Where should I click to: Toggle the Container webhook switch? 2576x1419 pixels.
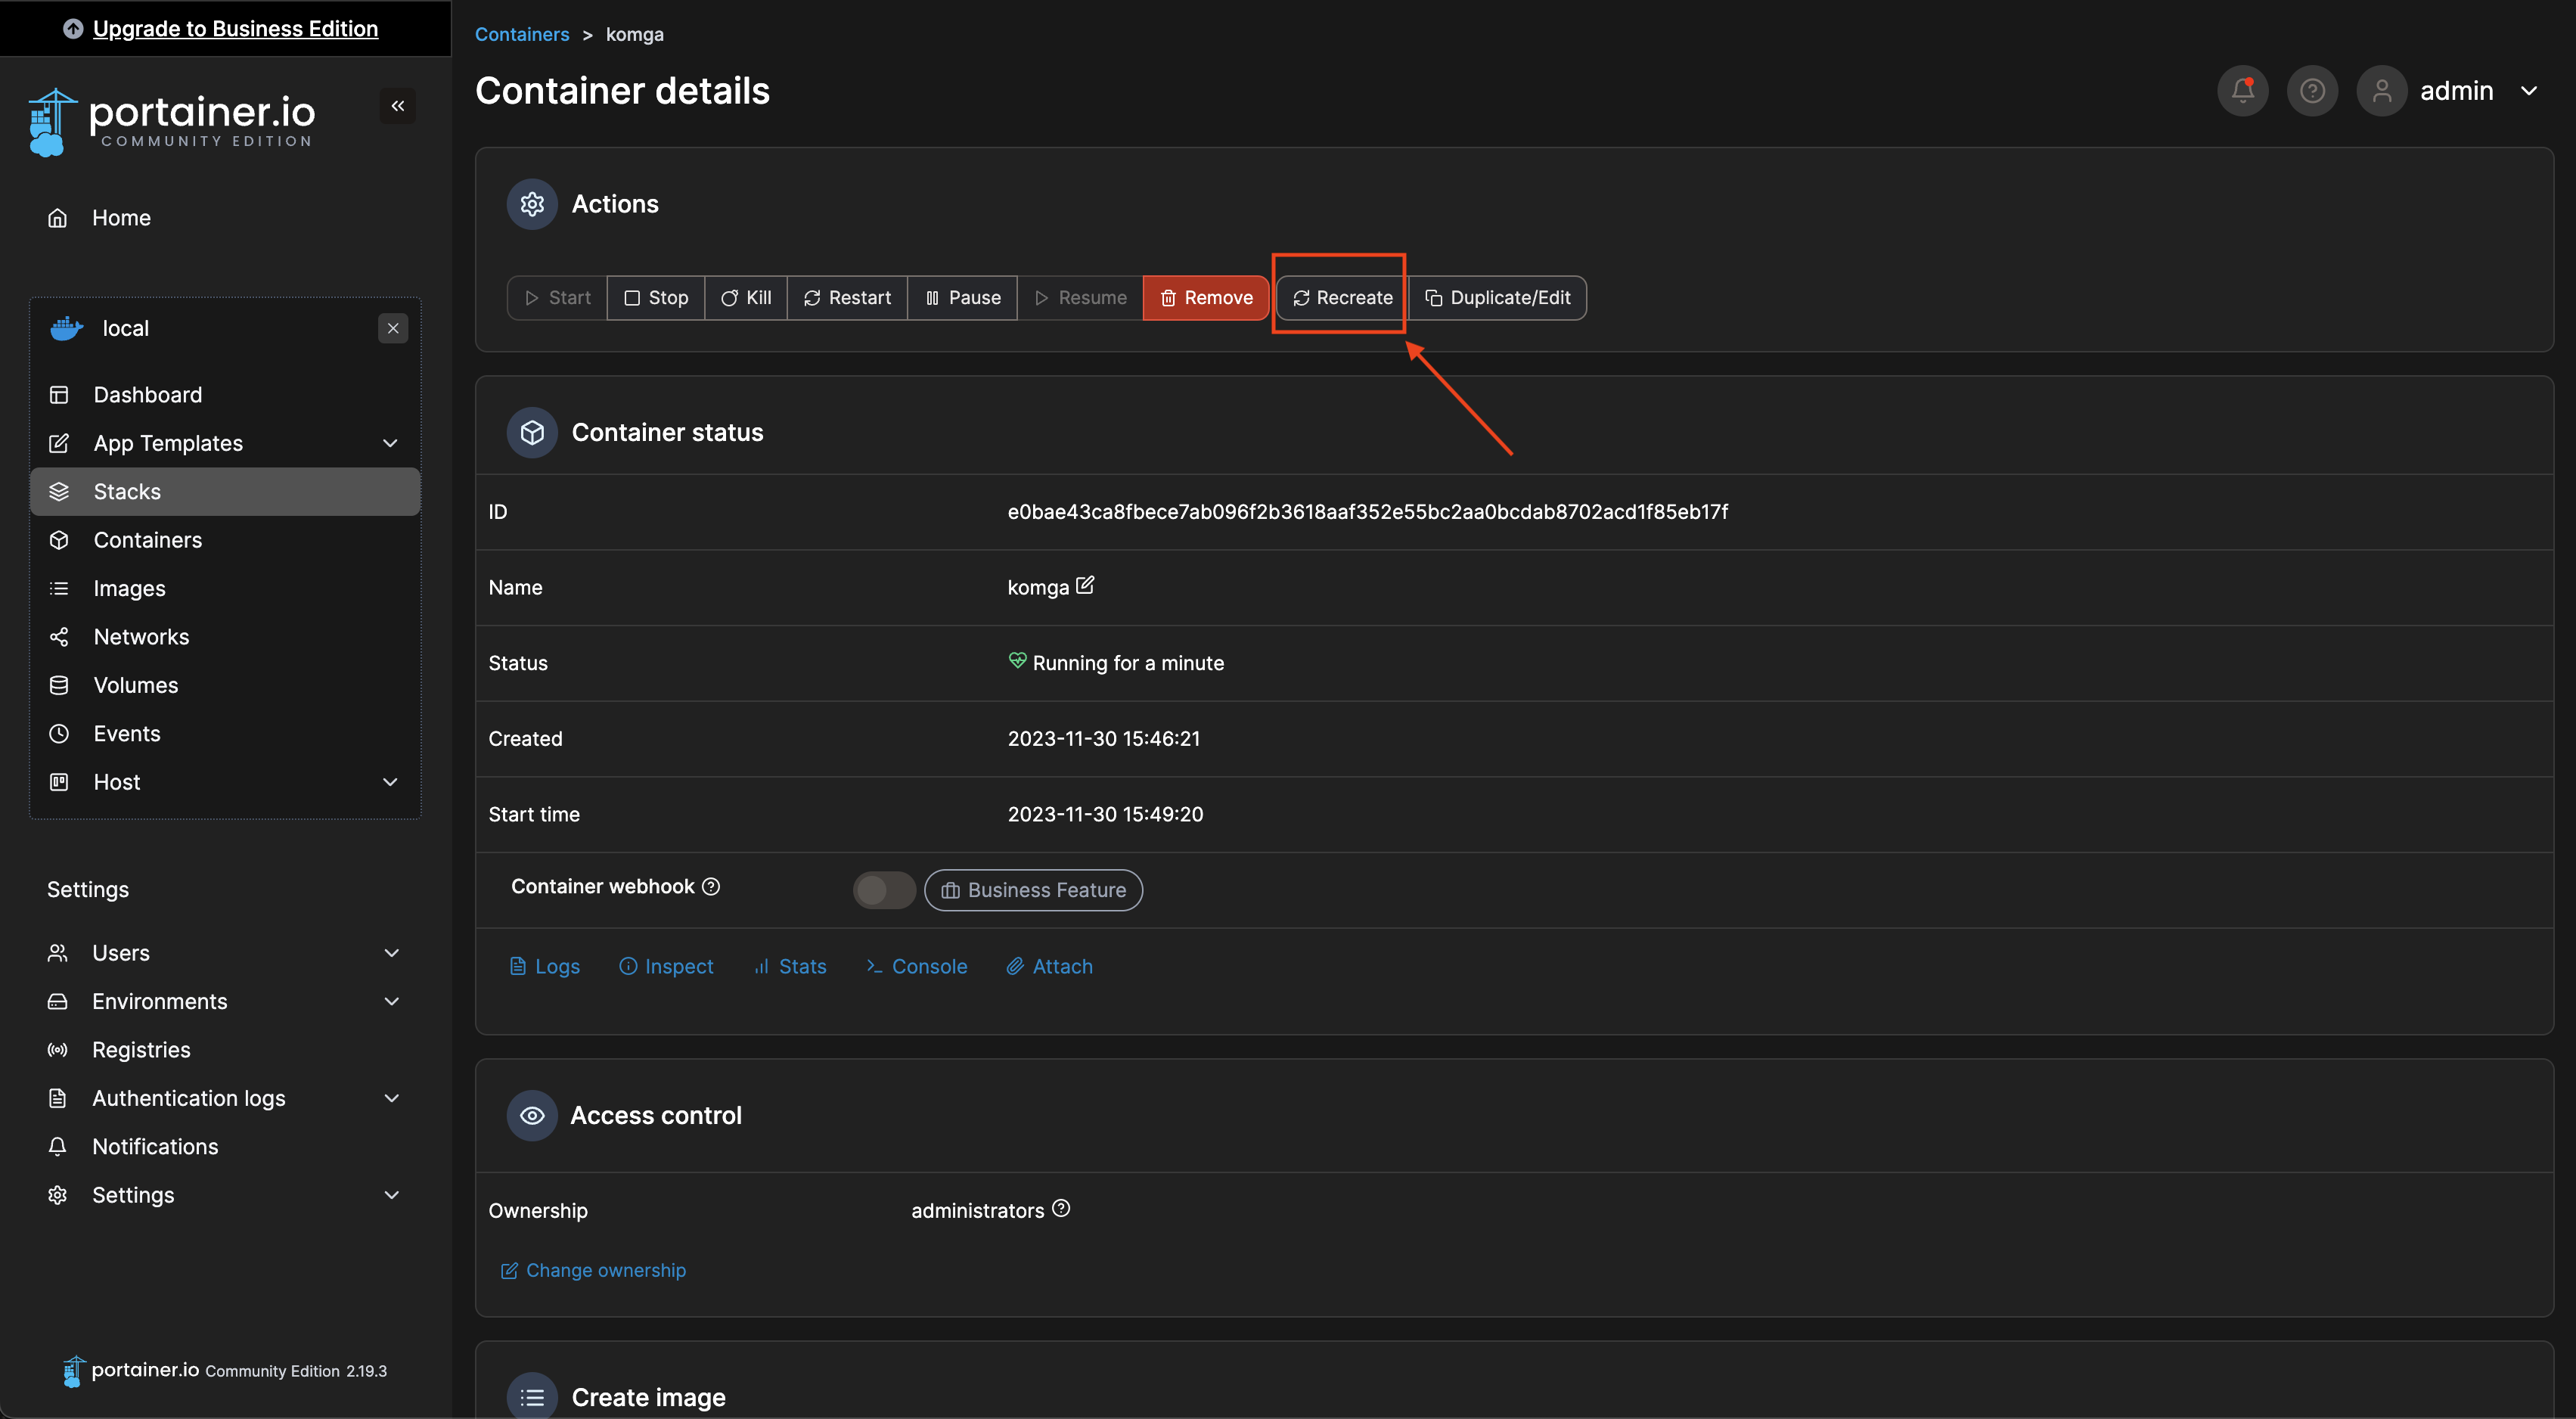click(x=884, y=890)
